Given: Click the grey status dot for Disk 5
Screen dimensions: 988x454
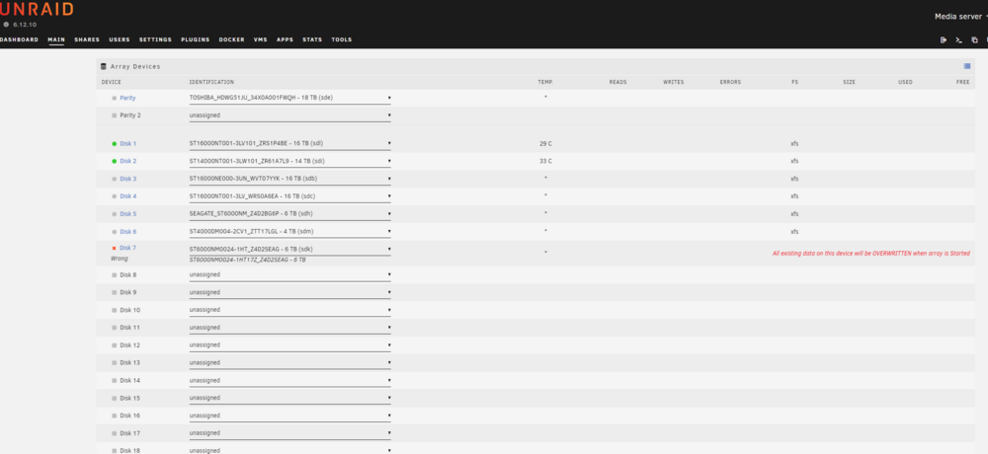Looking at the screenshot, I should [x=114, y=214].
